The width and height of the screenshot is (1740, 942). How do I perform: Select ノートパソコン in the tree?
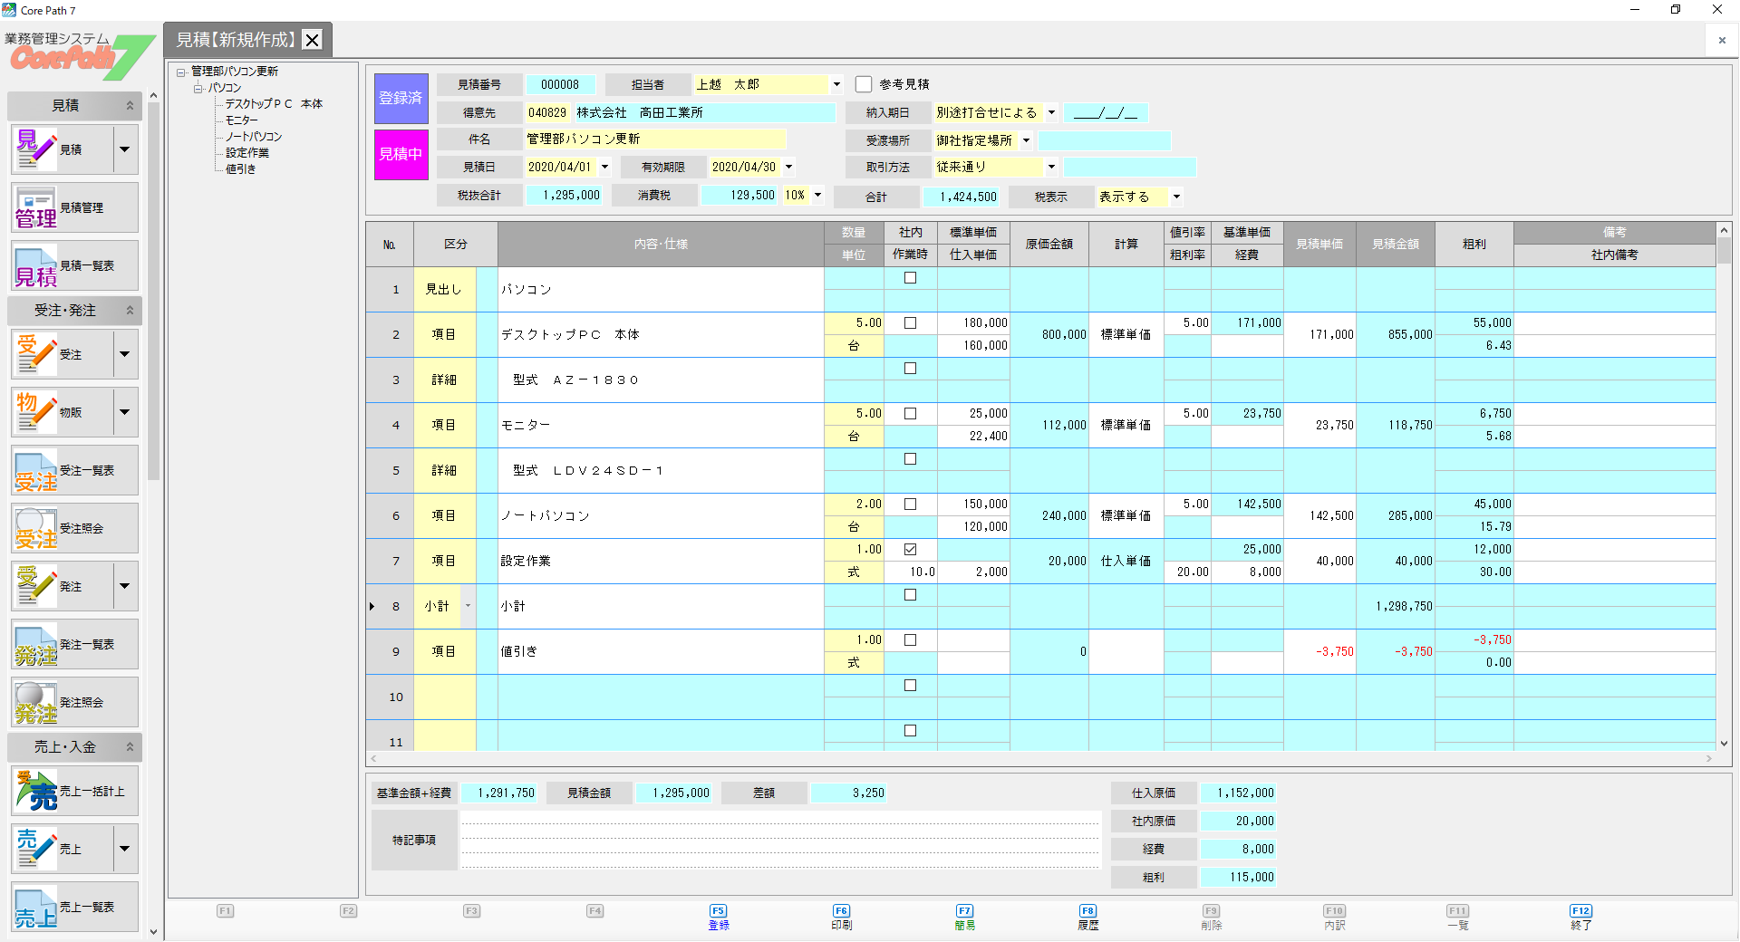coord(254,137)
